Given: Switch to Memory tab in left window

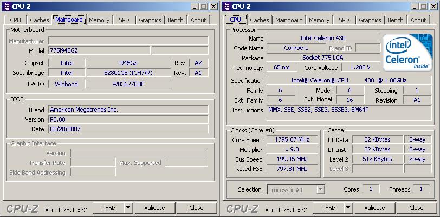Looking at the screenshot, I should click(x=99, y=20).
